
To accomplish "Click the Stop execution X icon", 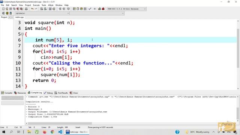I will (95, 9).
